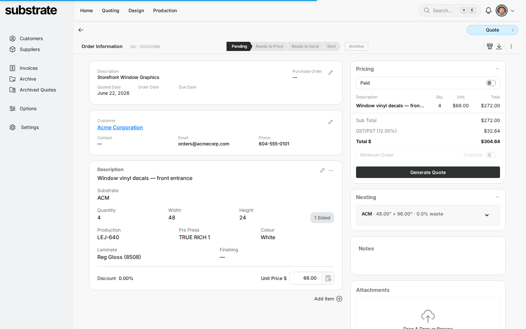Open the Archive section
The width and height of the screenshot is (526, 329).
click(23, 79)
